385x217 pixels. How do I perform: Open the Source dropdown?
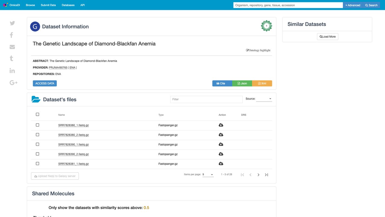(x=264, y=99)
